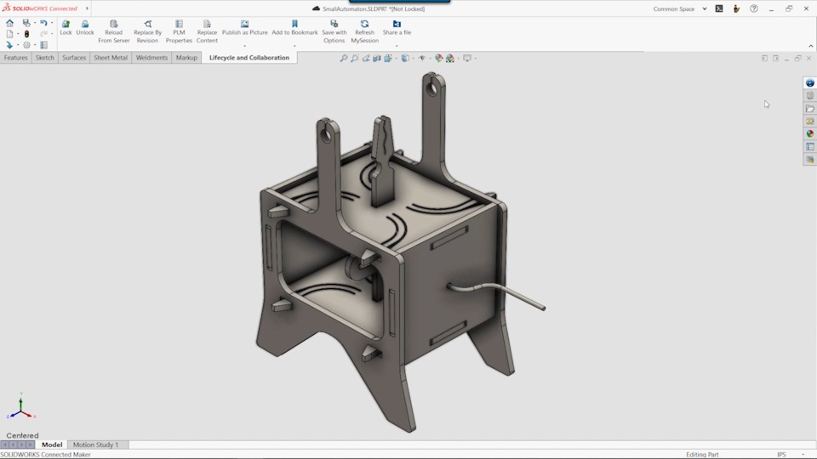Open the Weldments tab
The width and height of the screenshot is (817, 459).
[x=151, y=58]
